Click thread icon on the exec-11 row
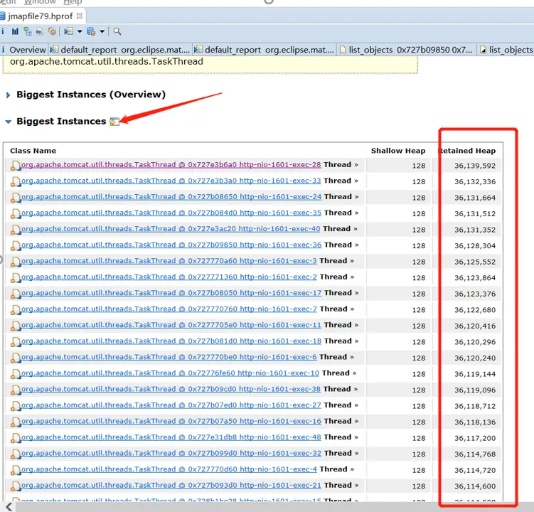The width and height of the screenshot is (534, 512). [16, 326]
